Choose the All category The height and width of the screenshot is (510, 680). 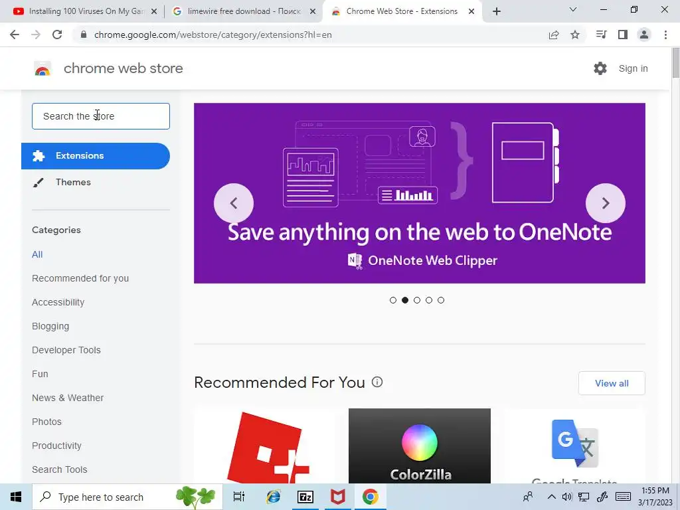coord(37,254)
